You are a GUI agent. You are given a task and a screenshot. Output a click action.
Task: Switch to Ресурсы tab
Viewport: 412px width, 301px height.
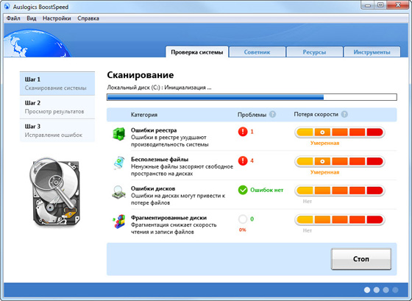pyautogui.click(x=314, y=52)
